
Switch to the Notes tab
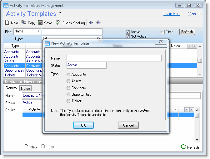pyautogui.click(x=25, y=89)
